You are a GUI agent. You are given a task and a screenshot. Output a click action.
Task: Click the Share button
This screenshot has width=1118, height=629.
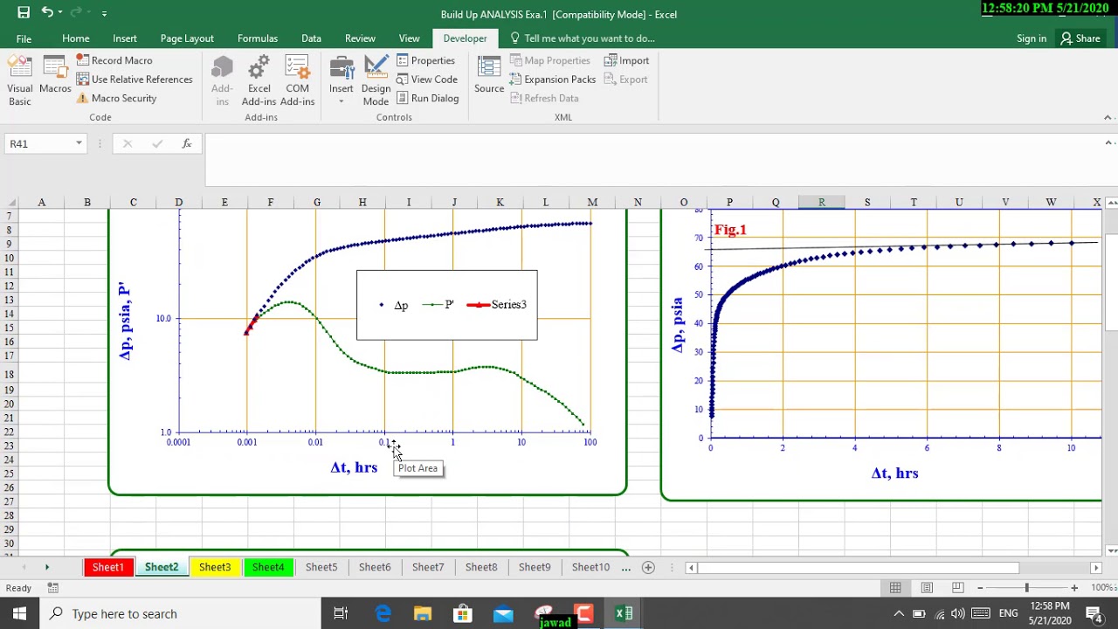1080,38
